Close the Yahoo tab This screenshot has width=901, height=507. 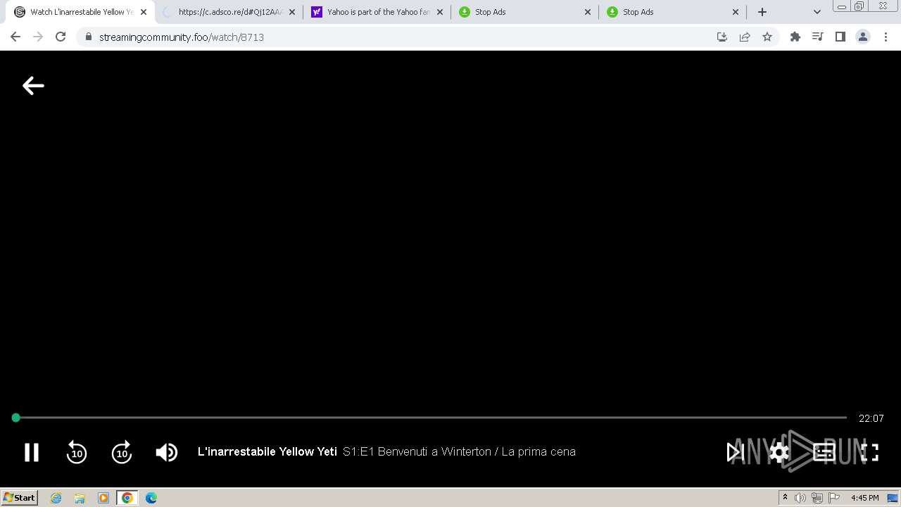point(440,12)
